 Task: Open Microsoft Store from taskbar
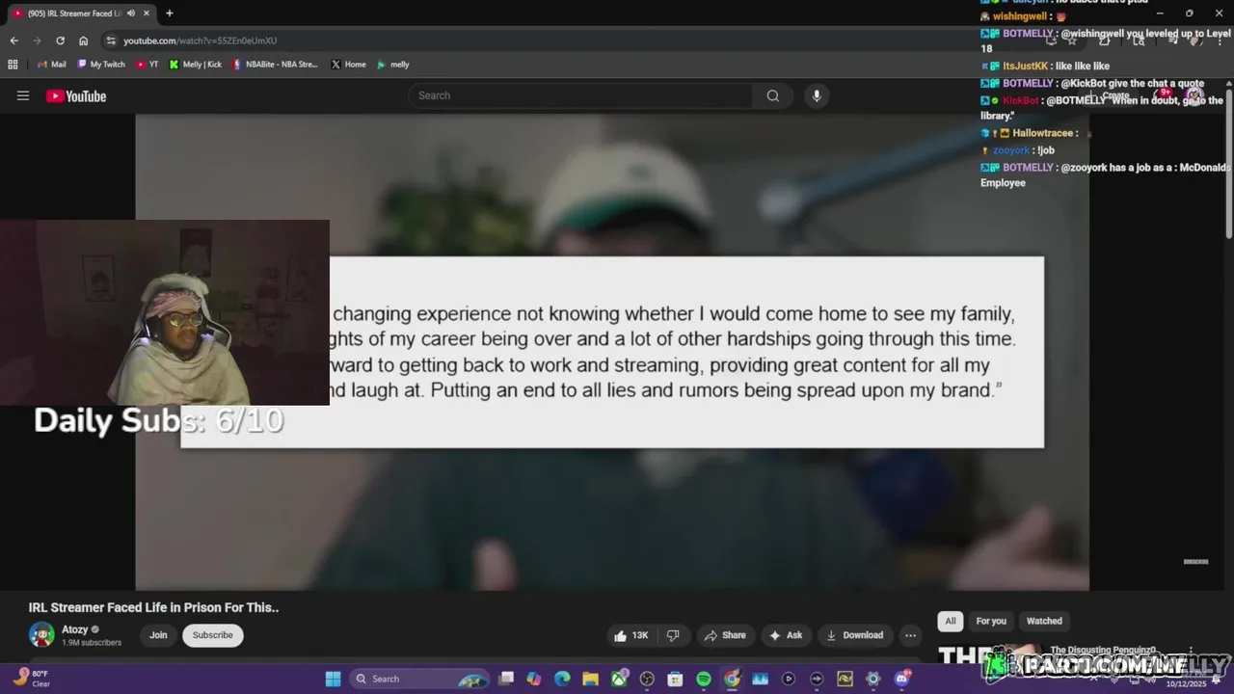pyautogui.click(x=675, y=679)
